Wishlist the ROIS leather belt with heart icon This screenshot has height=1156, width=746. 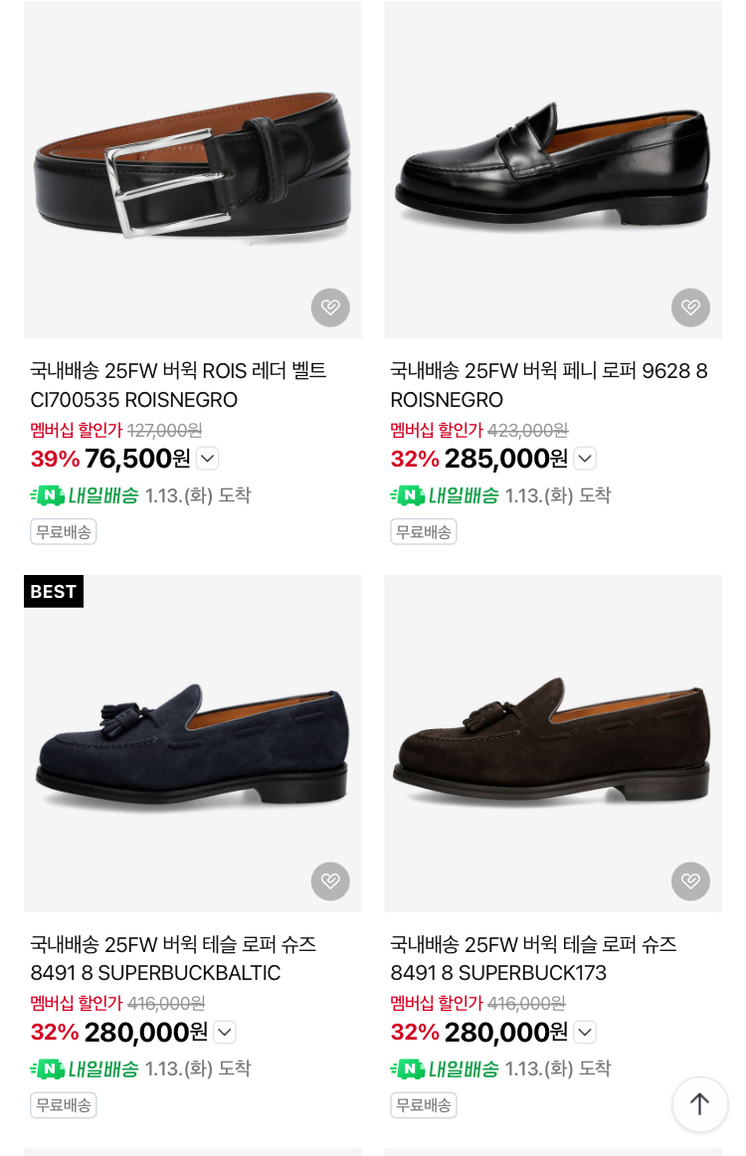click(x=330, y=307)
